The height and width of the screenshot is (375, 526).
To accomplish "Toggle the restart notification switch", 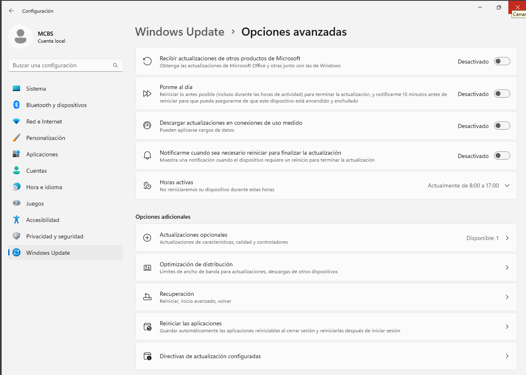I will pos(502,155).
